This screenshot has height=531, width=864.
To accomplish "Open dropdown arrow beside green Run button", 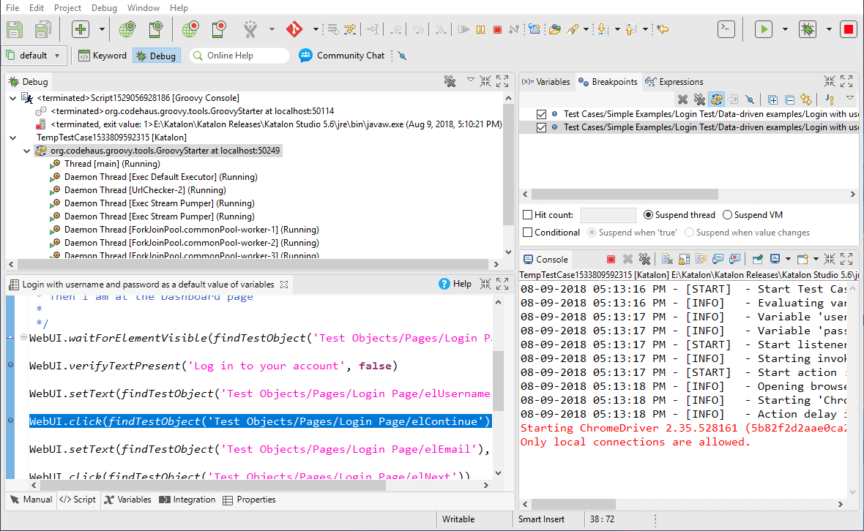I will pos(785,29).
